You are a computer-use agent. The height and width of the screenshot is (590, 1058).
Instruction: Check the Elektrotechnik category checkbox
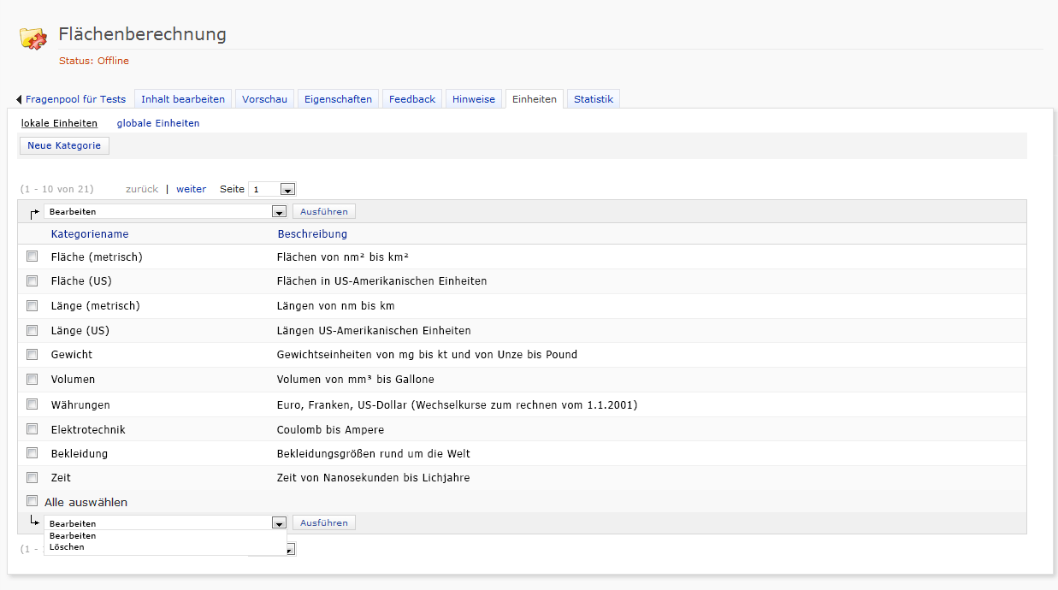[x=33, y=429]
